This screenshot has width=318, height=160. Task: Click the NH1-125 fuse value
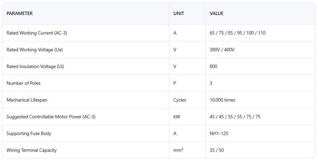[x=219, y=133]
